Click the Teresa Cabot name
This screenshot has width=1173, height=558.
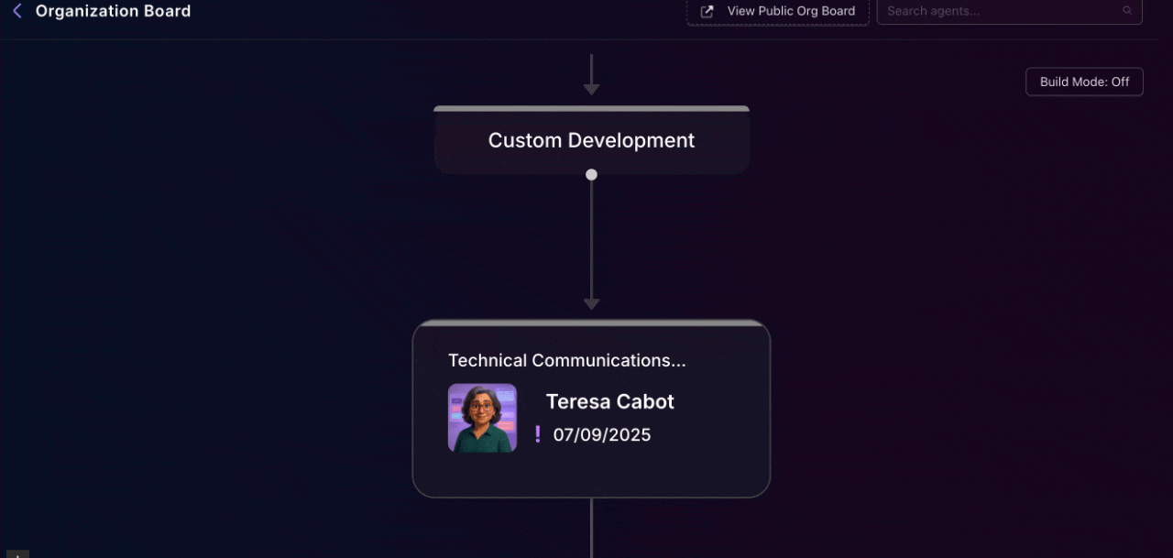[x=609, y=401]
